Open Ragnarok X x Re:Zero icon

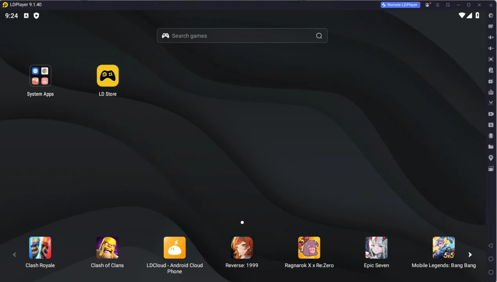309,248
